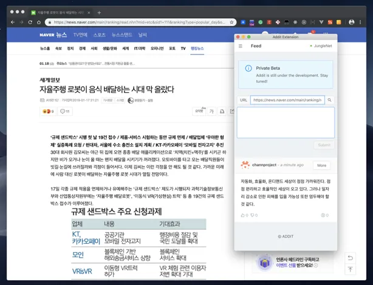The image size is (373, 285).
Task: Click the orange percent extension icon
Action: tap(330, 22)
